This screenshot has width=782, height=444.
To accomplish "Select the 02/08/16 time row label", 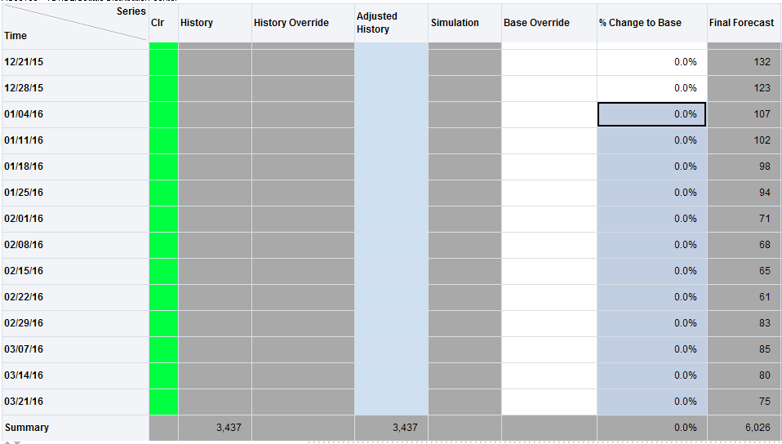I will tap(75, 245).
